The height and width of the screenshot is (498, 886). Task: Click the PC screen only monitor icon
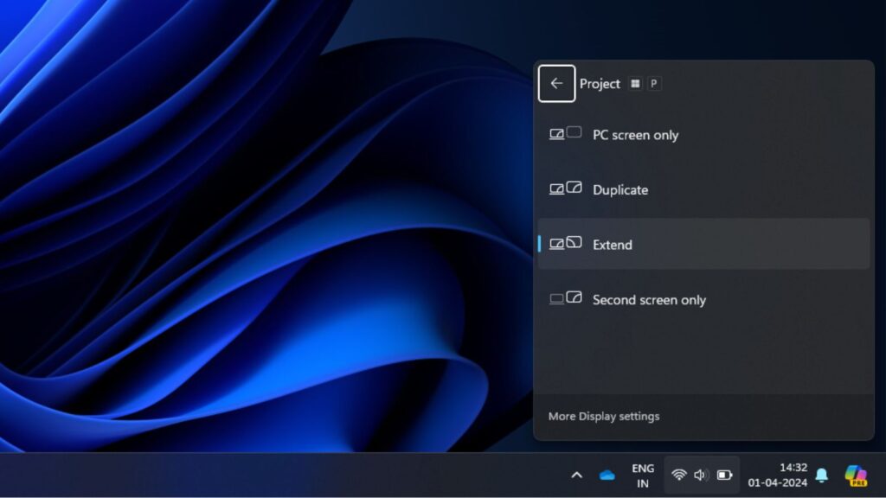(x=565, y=134)
